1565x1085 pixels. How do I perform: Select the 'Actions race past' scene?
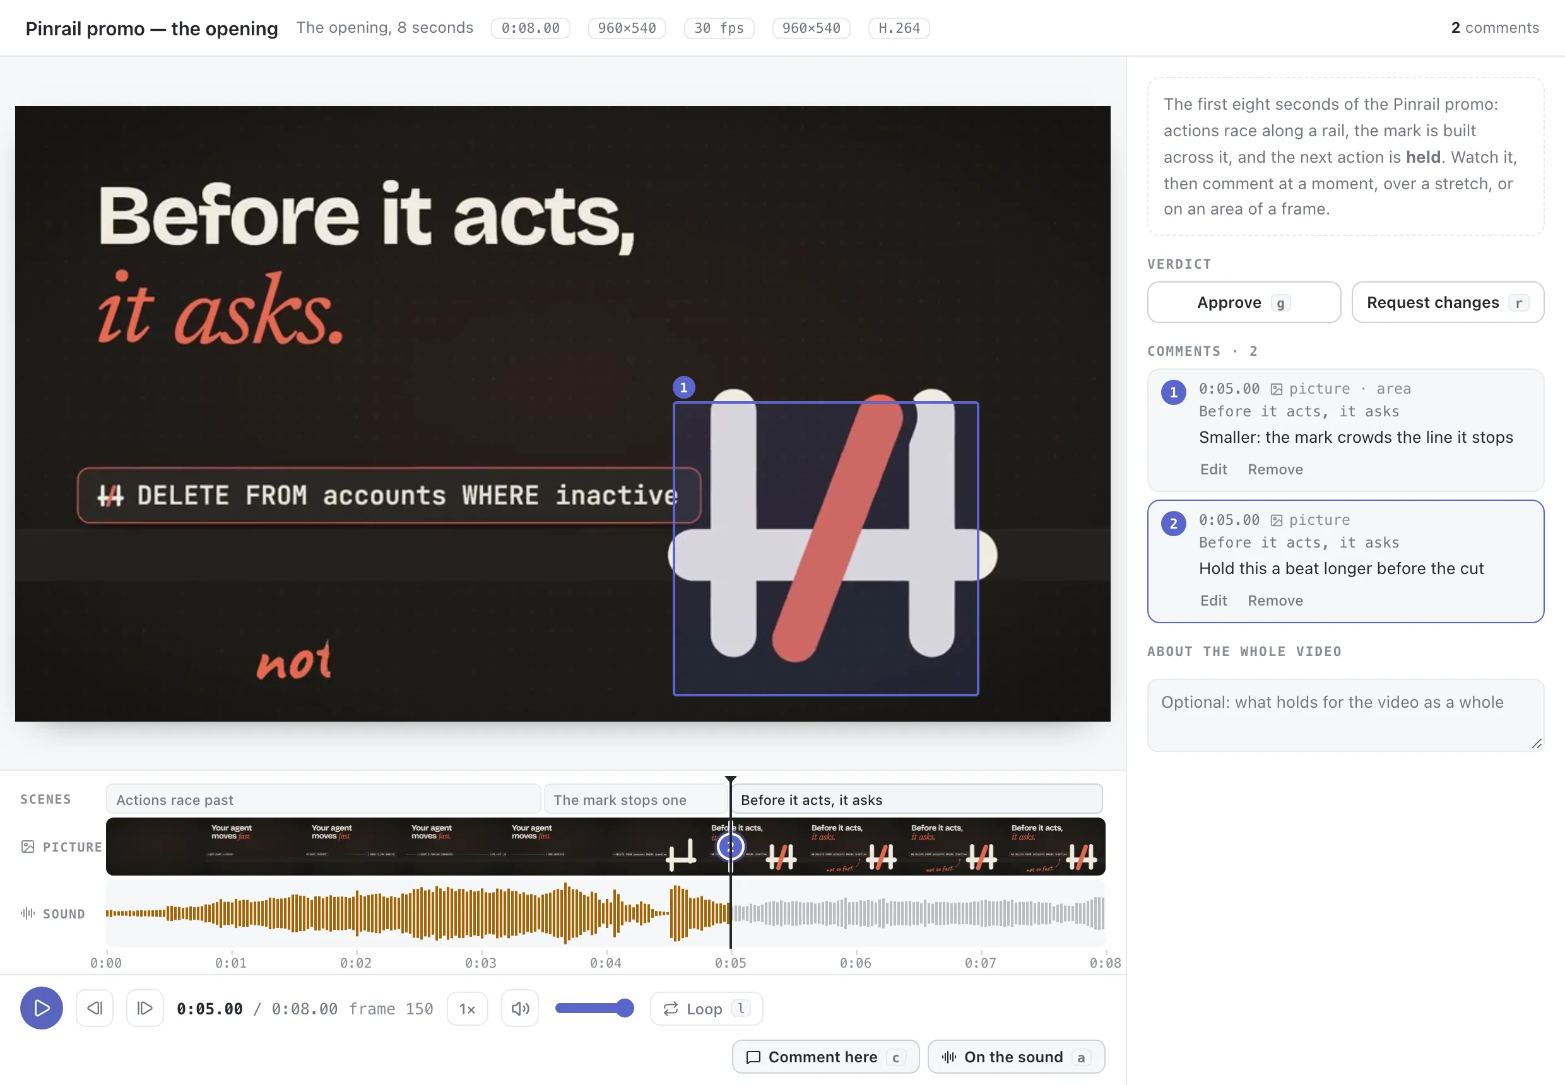click(x=323, y=799)
